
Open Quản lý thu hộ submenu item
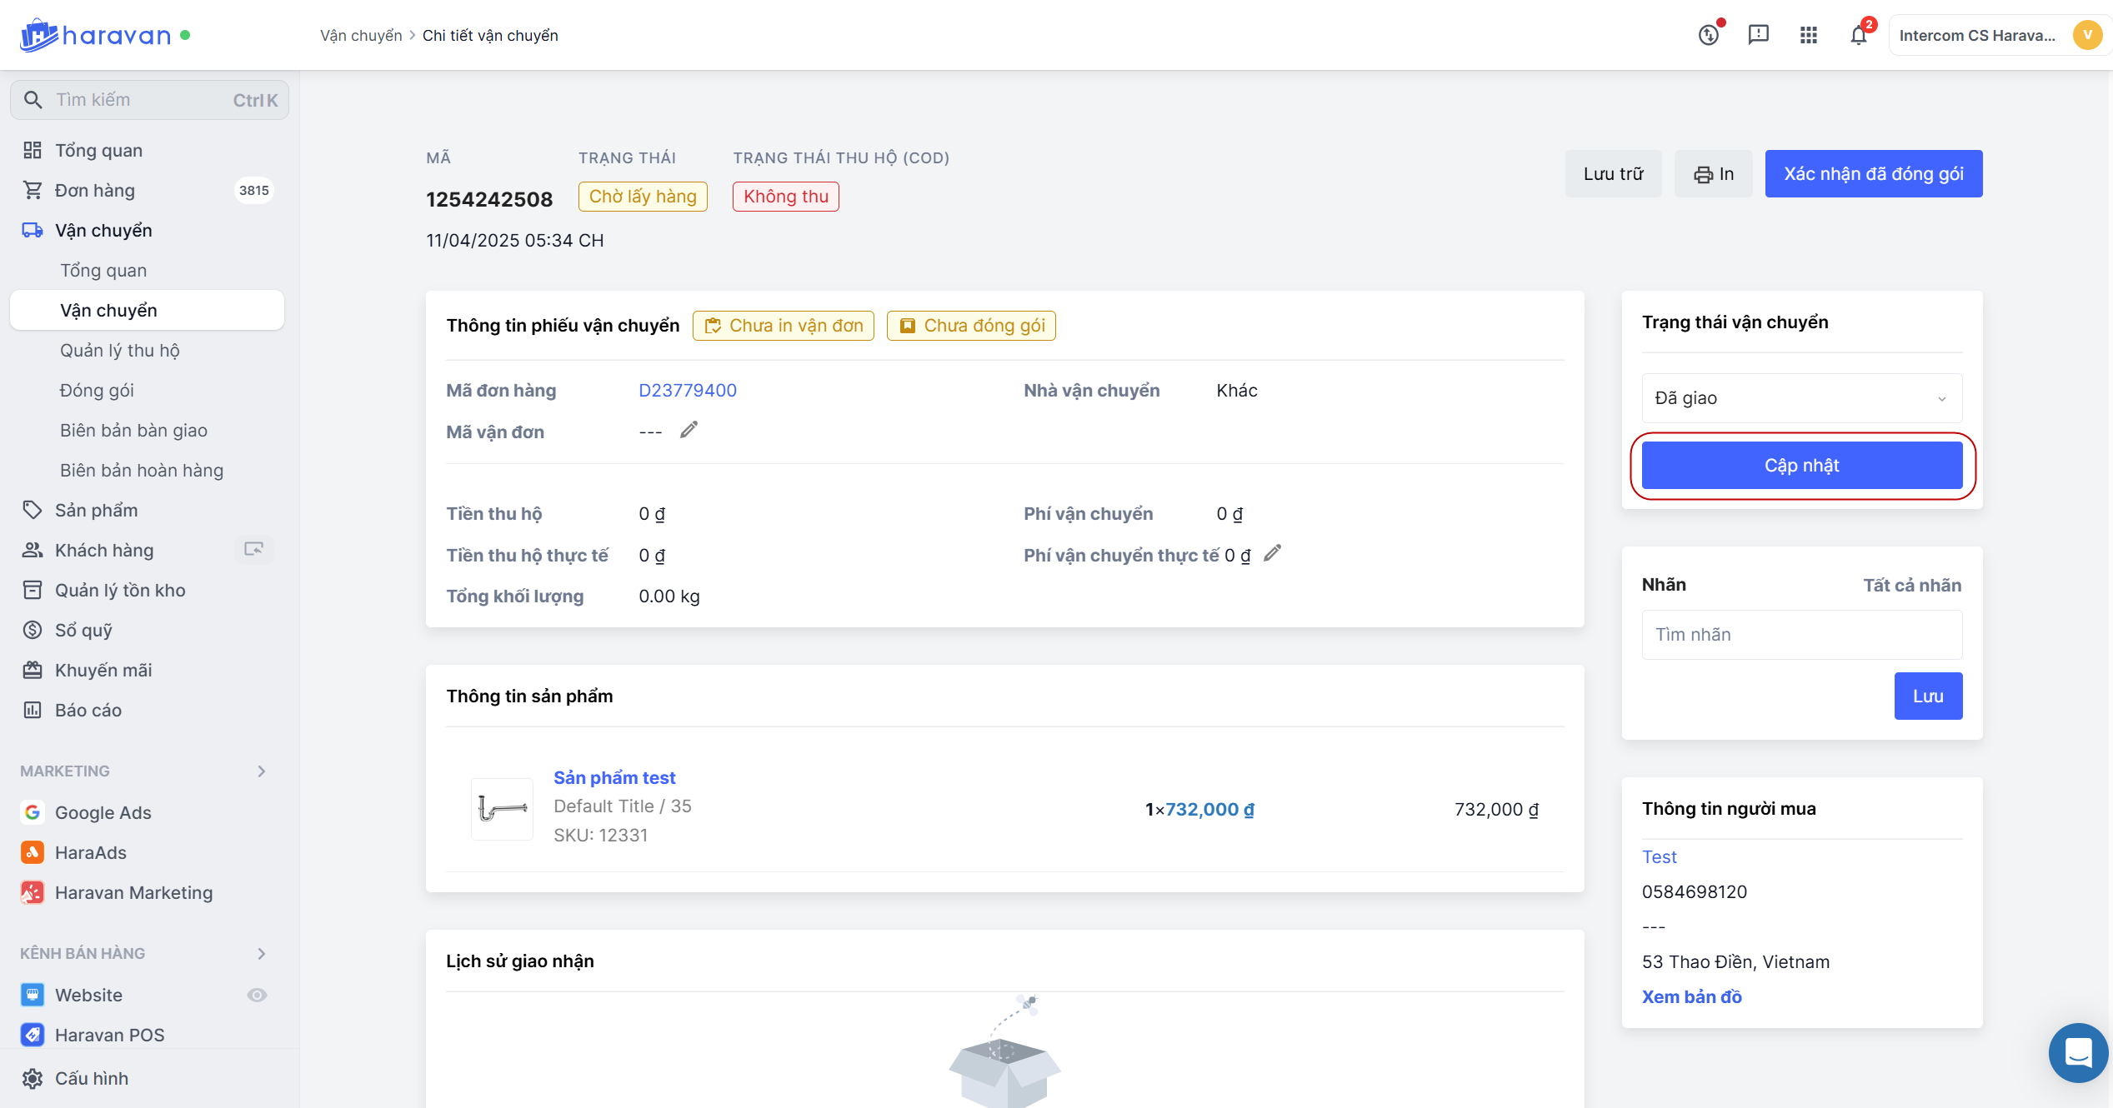(x=120, y=351)
